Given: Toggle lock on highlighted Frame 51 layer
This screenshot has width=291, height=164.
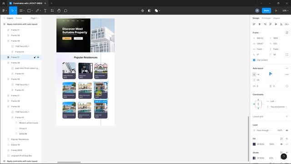Looking at the screenshot, I should [35, 57].
